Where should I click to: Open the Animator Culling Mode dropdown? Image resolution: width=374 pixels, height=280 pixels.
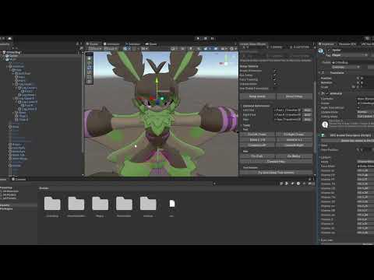[365, 117]
